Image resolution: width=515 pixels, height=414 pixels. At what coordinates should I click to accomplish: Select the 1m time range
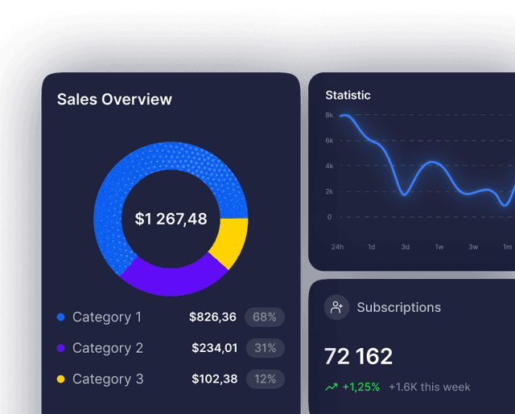pyautogui.click(x=508, y=247)
